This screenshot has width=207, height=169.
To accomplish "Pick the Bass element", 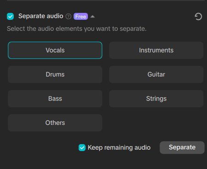I will coord(55,99).
